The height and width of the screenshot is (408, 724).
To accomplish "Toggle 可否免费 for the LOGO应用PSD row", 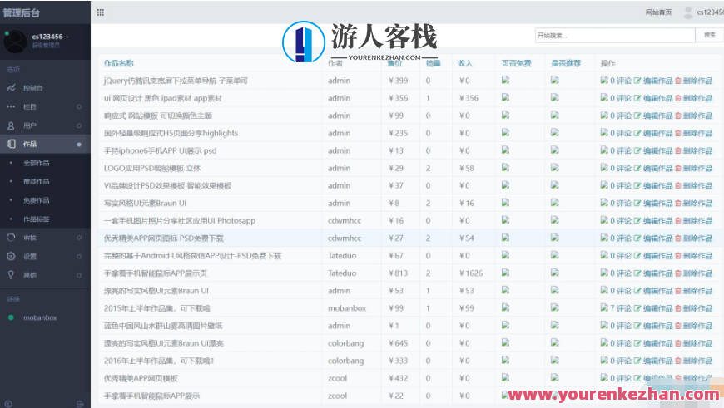I will click(506, 168).
